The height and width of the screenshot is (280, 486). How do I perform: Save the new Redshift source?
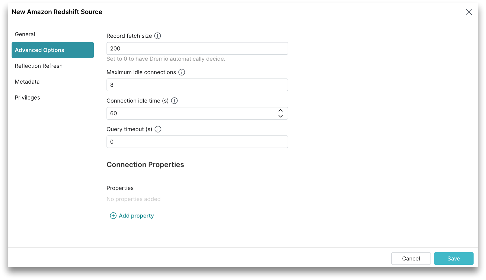point(453,258)
